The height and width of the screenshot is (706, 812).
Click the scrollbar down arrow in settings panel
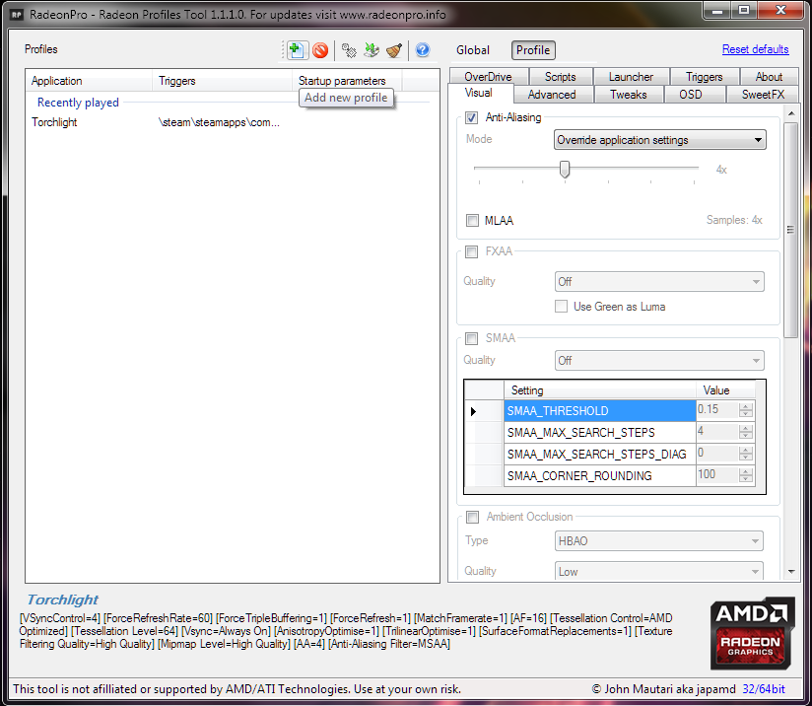790,572
